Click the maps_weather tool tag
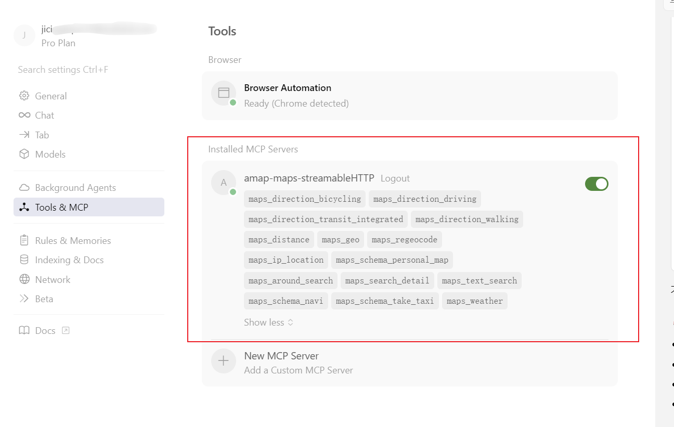 [475, 301]
